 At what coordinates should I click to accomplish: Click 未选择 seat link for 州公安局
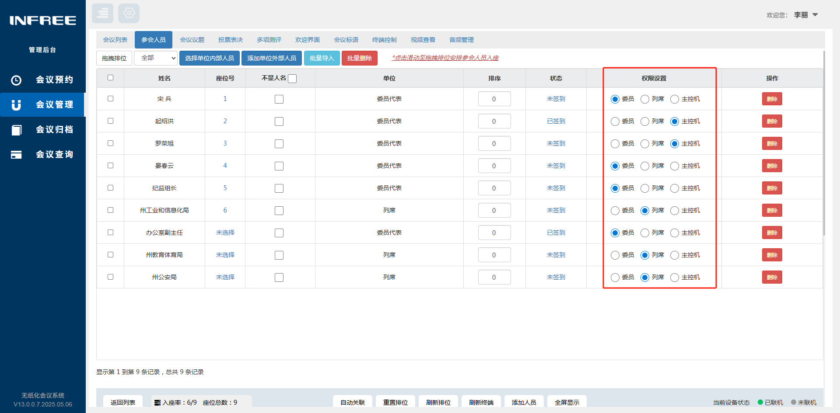click(x=225, y=277)
